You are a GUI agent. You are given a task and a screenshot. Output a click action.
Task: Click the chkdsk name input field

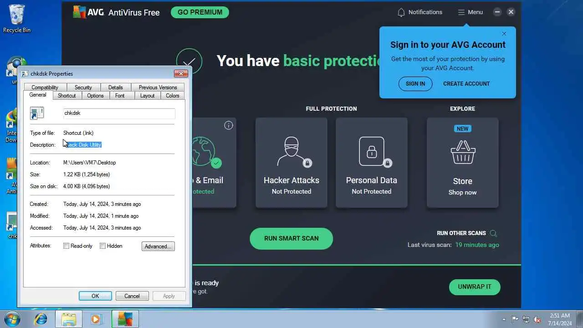pos(119,113)
